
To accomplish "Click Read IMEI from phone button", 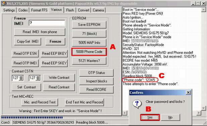I will click(x=40, y=32).
